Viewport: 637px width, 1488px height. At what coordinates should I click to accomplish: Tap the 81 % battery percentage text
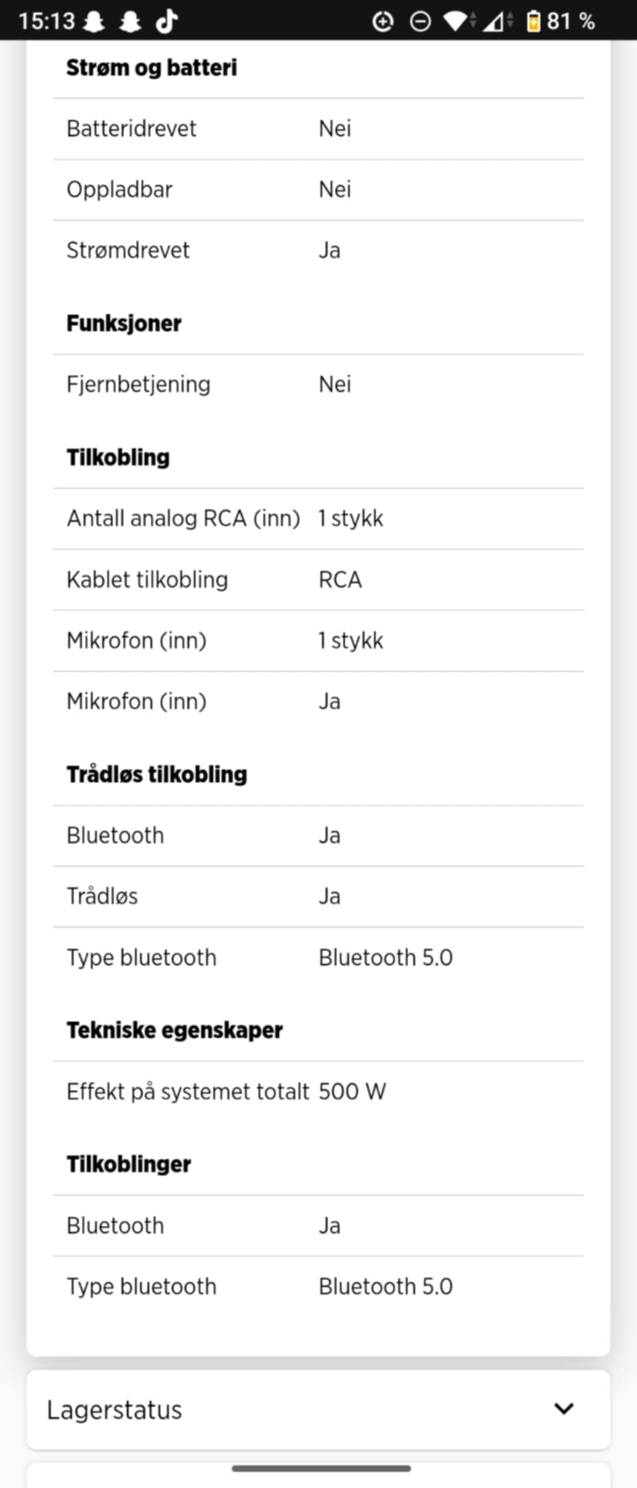[571, 21]
